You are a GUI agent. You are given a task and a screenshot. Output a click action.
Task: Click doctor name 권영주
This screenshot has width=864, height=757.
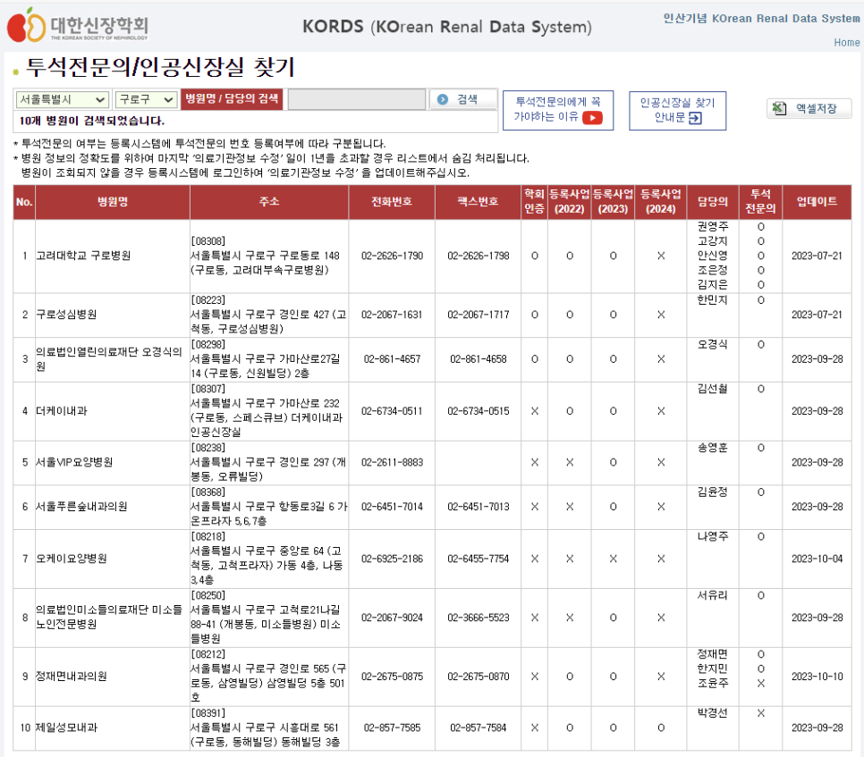[713, 226]
